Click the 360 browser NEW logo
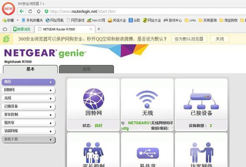The height and width of the screenshot is (167, 246). point(8,9)
